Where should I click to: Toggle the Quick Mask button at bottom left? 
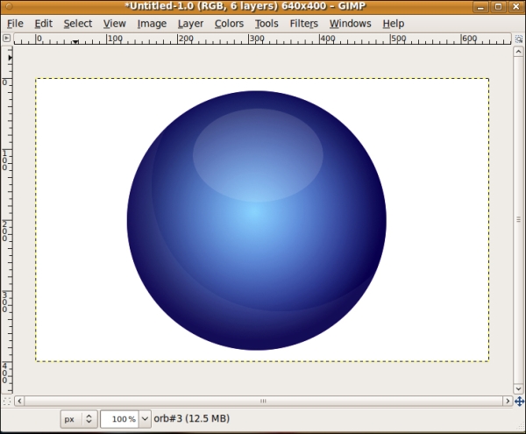tap(7, 402)
